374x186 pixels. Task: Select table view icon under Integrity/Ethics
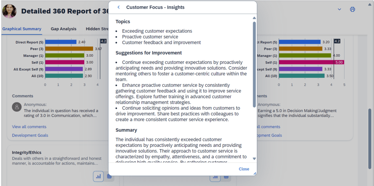coord(109,176)
